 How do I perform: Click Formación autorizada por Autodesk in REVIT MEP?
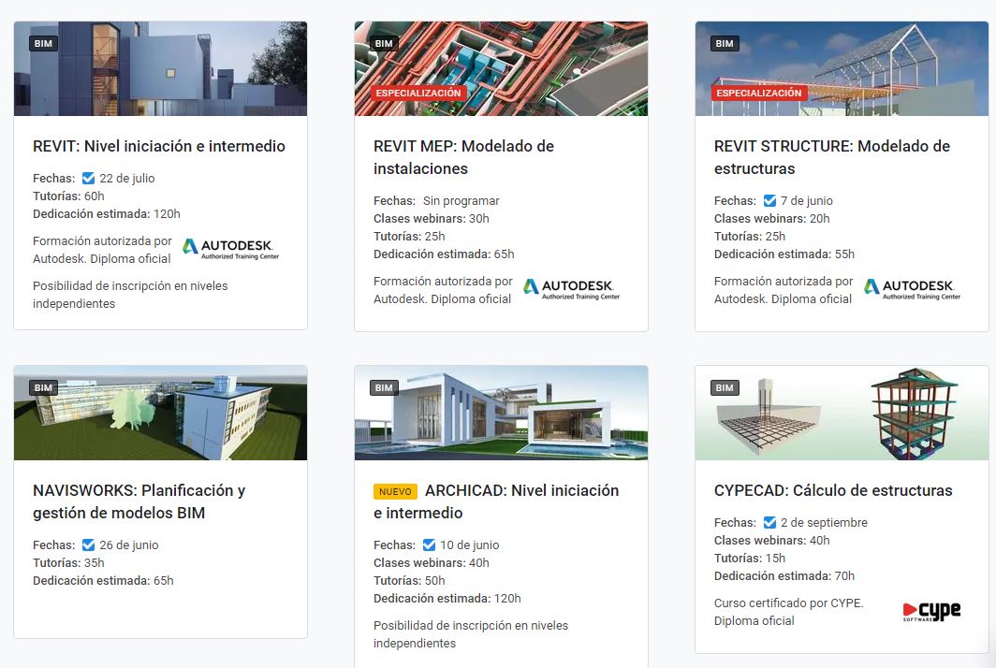[443, 290]
